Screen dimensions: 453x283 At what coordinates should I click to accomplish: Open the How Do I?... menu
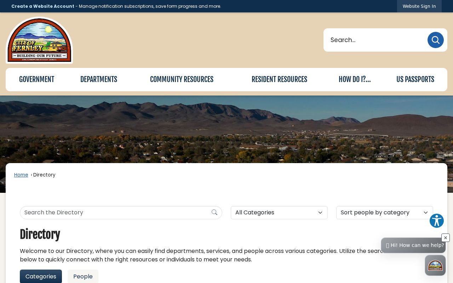[x=355, y=80]
